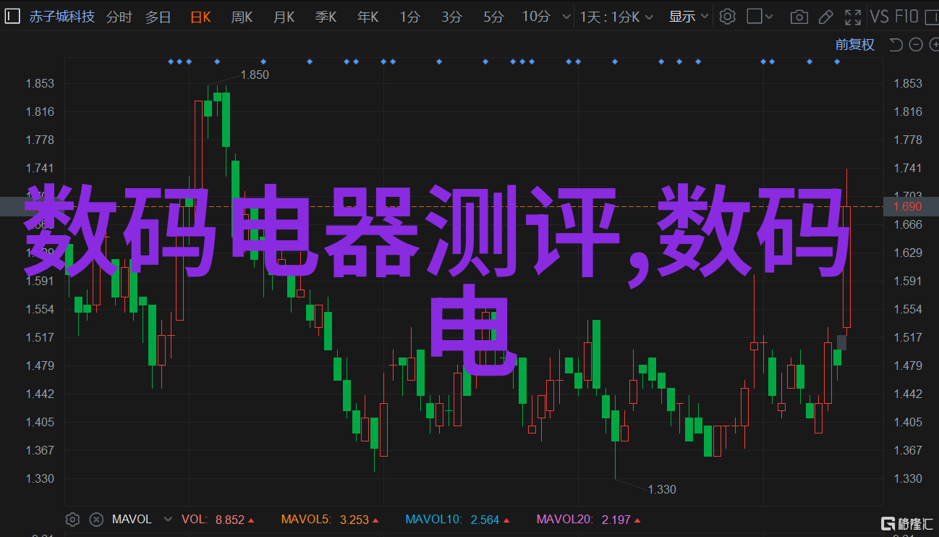Viewport: 939px width, 537px height.
Task: Select the 1分 interval tab
Action: [x=409, y=17]
